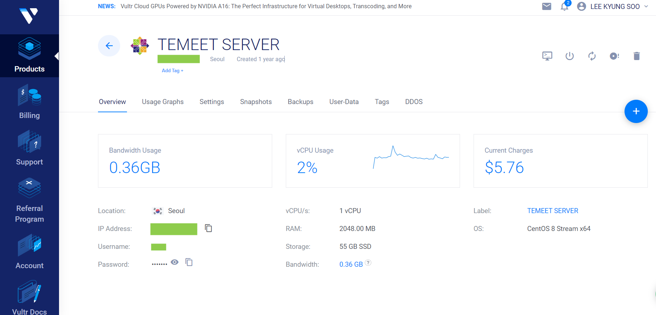This screenshot has width=656, height=315.
Task: Click the Bandwidth Usage 0.36GB card
Action: point(185,161)
